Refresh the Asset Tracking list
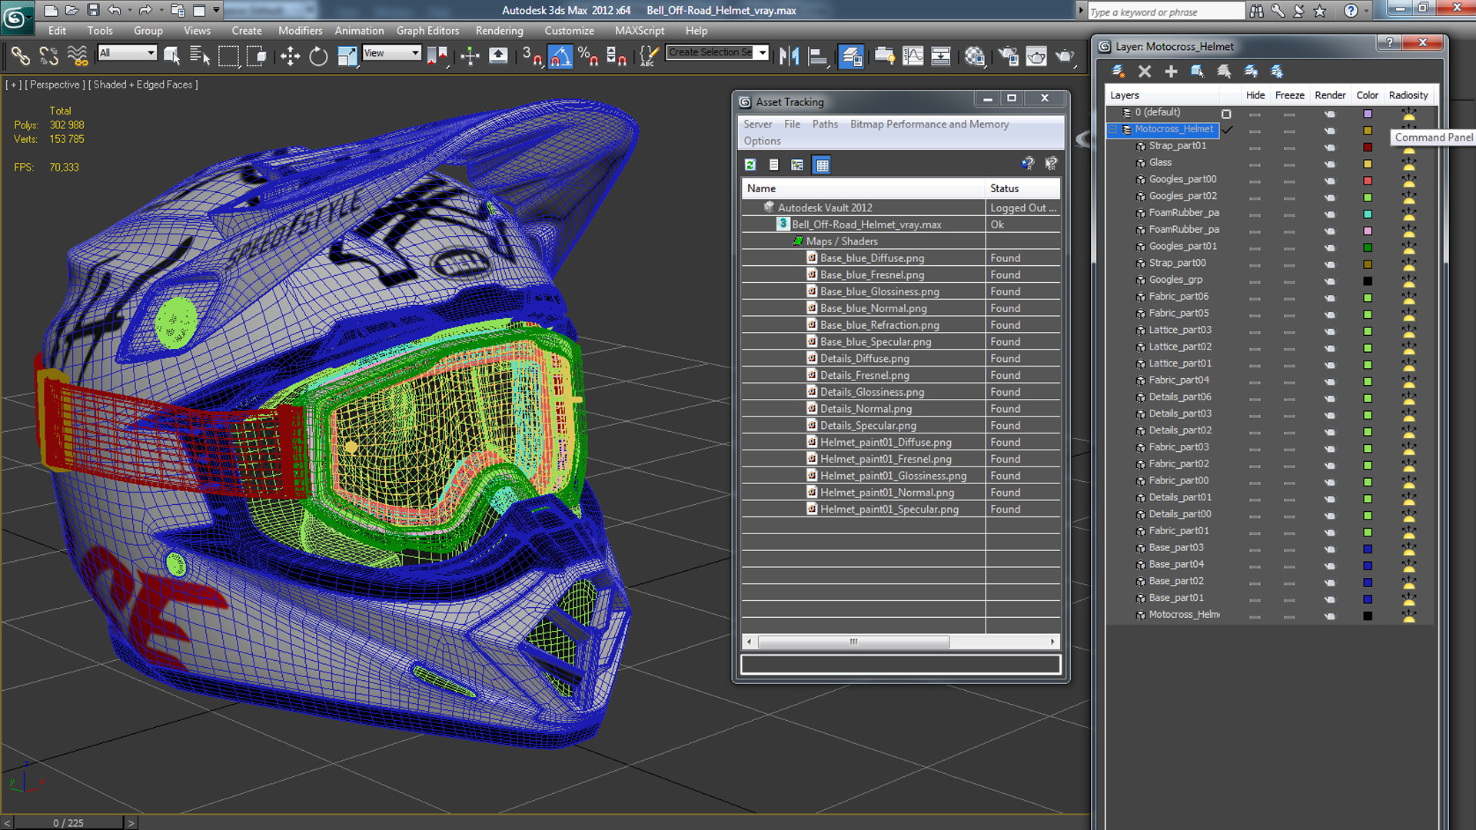 (x=750, y=164)
